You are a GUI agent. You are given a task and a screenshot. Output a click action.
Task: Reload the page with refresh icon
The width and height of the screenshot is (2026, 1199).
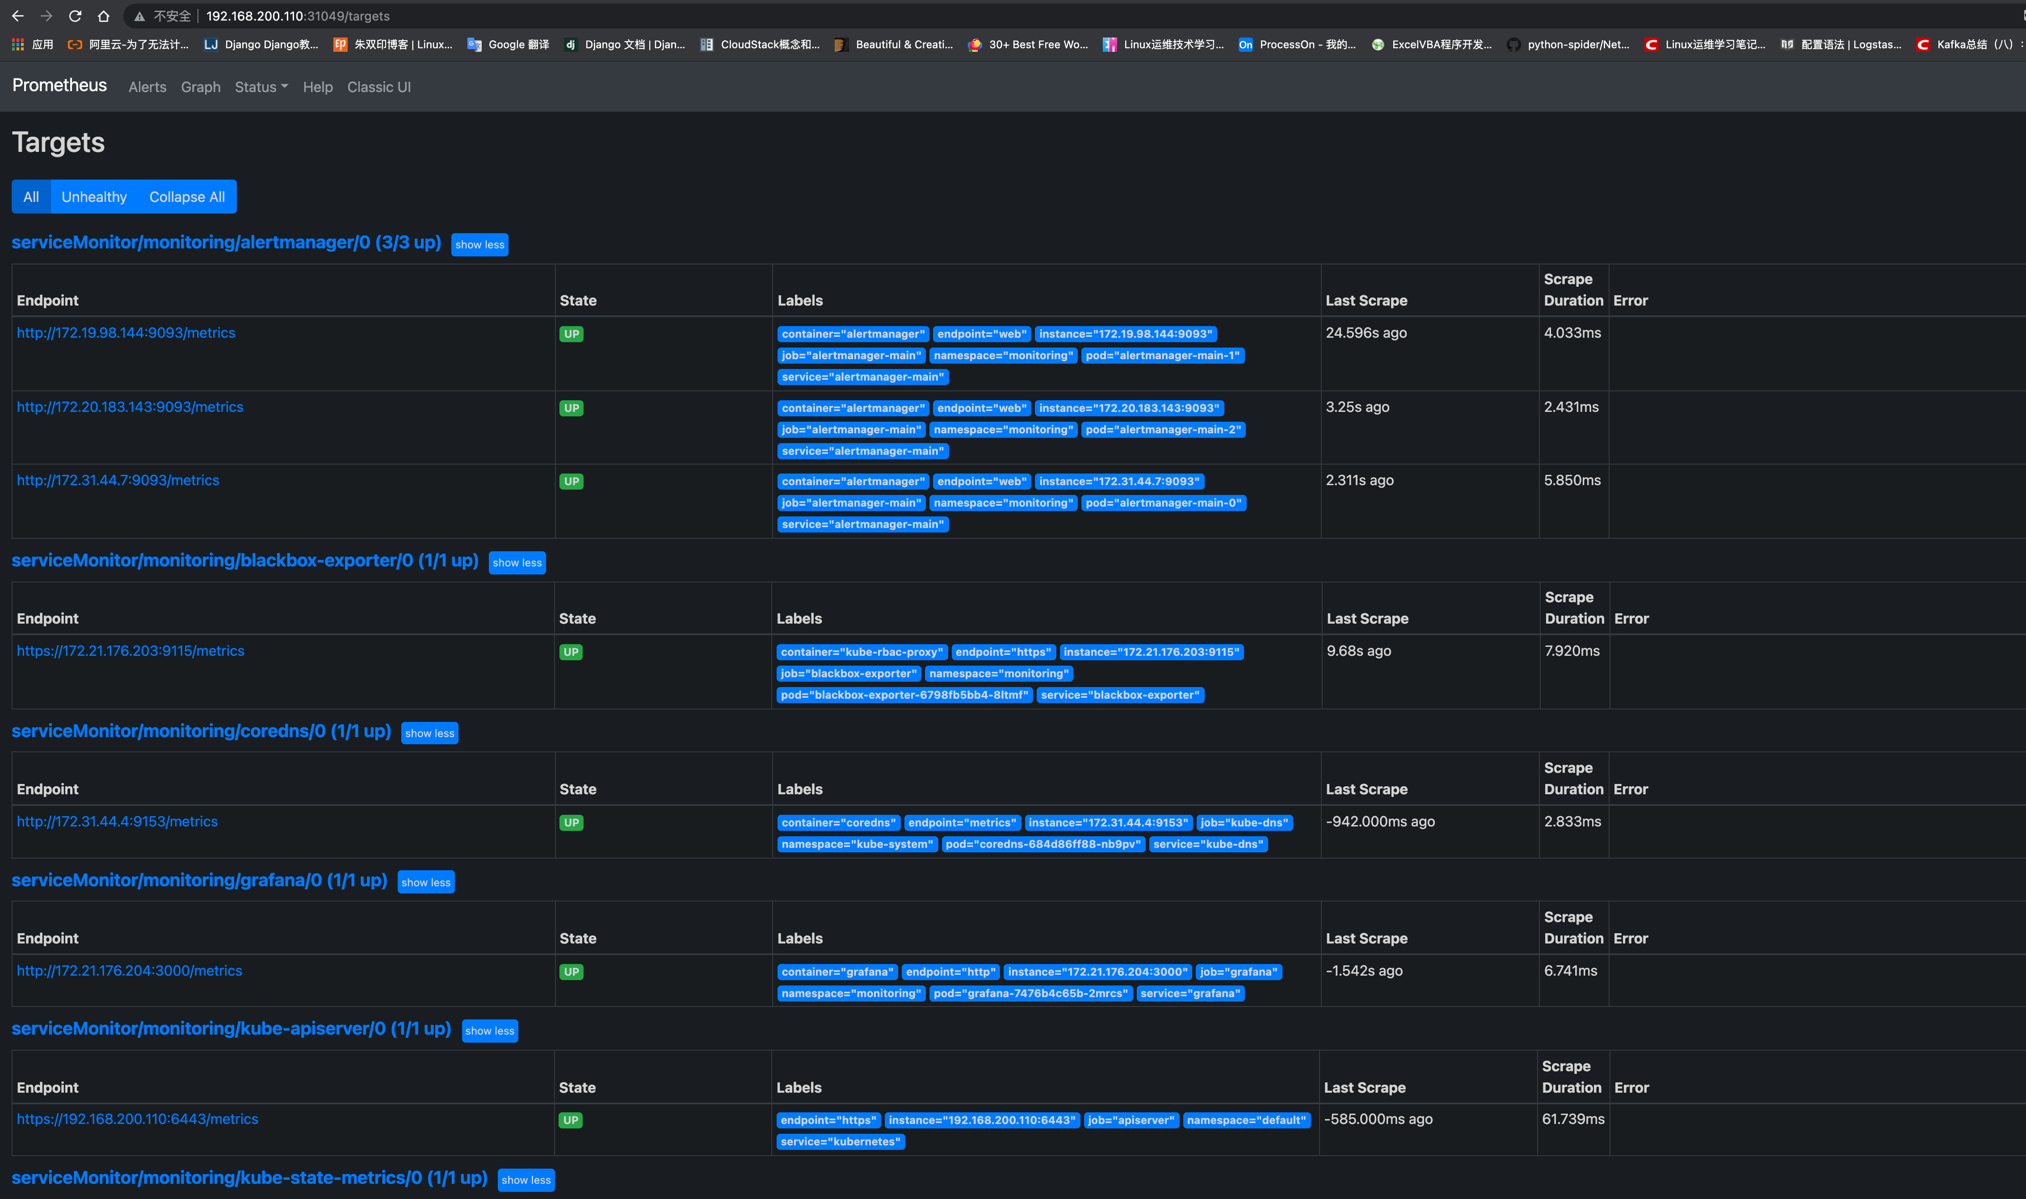point(75,15)
